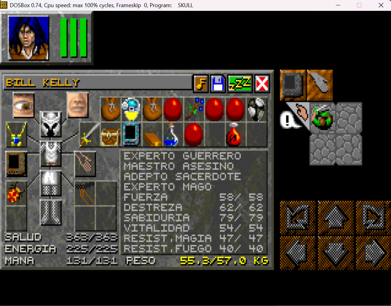Viewport: 391px width, 306px height.
Task: Click the ENERGIA 225/225 value
Action: click(92, 249)
